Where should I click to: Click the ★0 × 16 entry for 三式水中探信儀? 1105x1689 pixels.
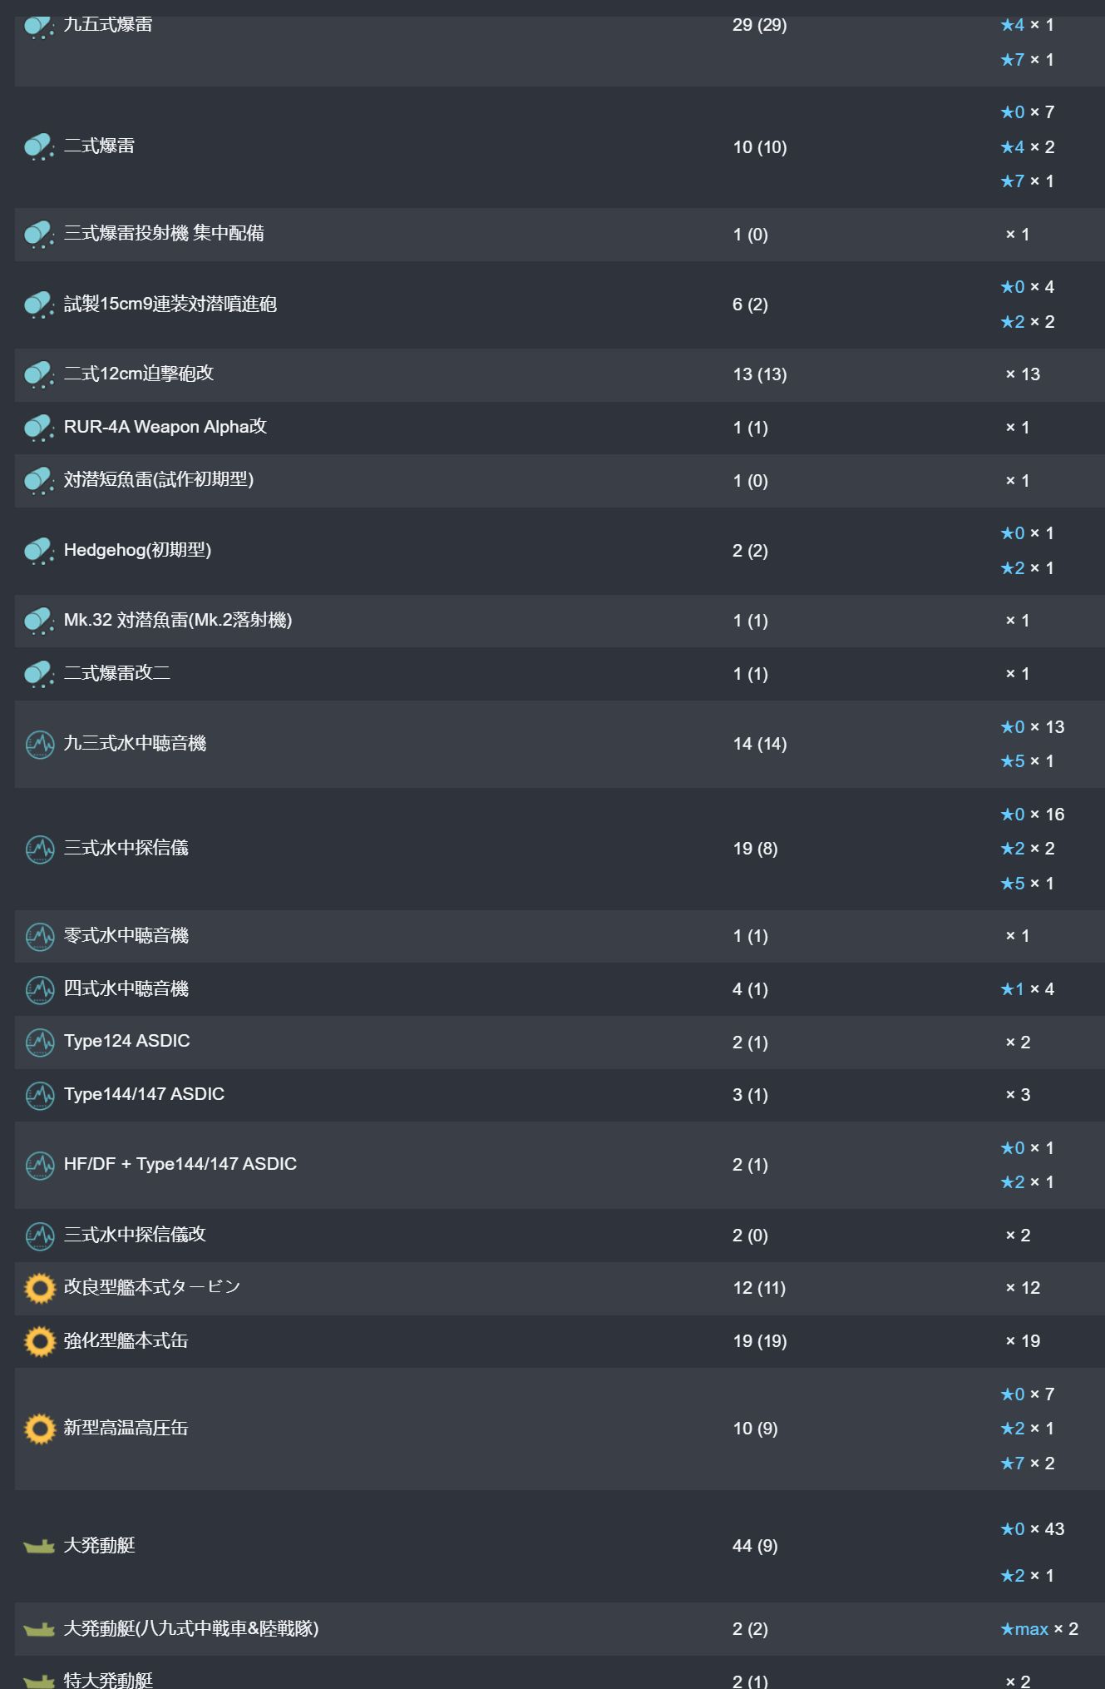click(1032, 815)
